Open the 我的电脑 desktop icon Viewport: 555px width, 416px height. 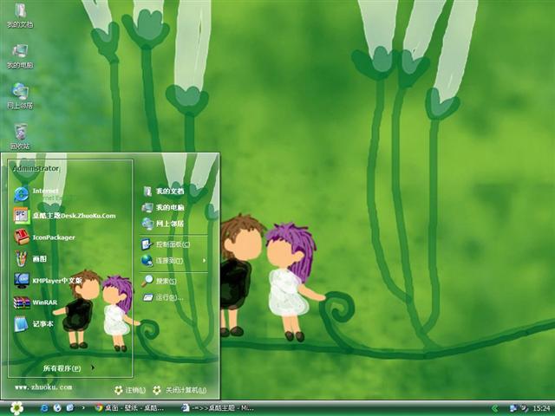[20, 55]
